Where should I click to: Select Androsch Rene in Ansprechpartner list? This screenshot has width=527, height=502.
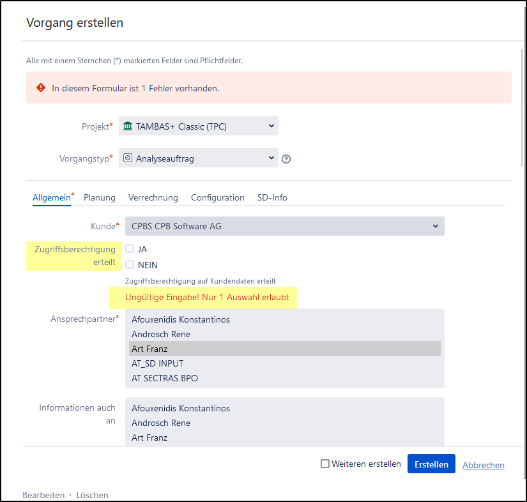click(x=285, y=334)
